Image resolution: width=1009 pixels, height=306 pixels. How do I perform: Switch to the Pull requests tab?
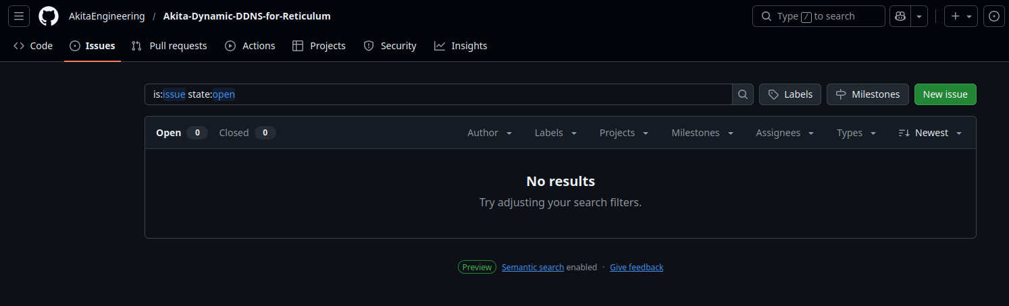click(170, 46)
